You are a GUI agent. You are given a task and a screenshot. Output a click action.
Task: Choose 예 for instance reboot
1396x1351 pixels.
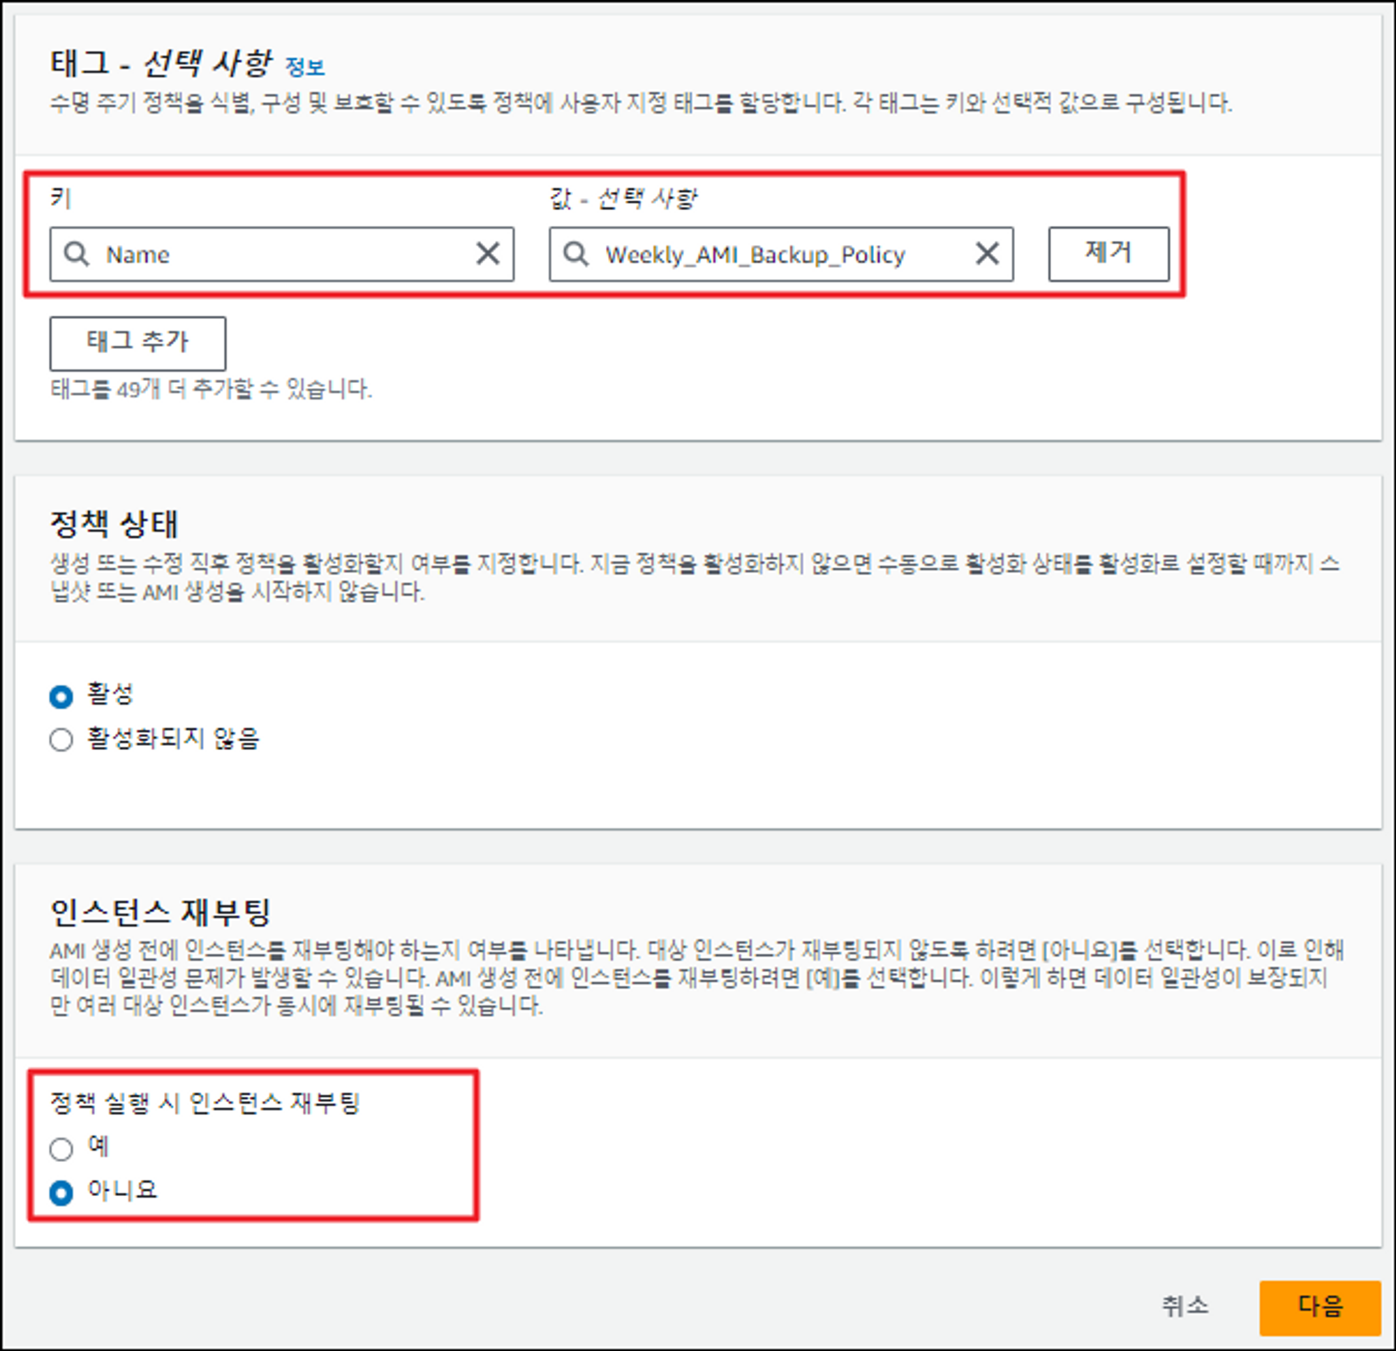[61, 1148]
